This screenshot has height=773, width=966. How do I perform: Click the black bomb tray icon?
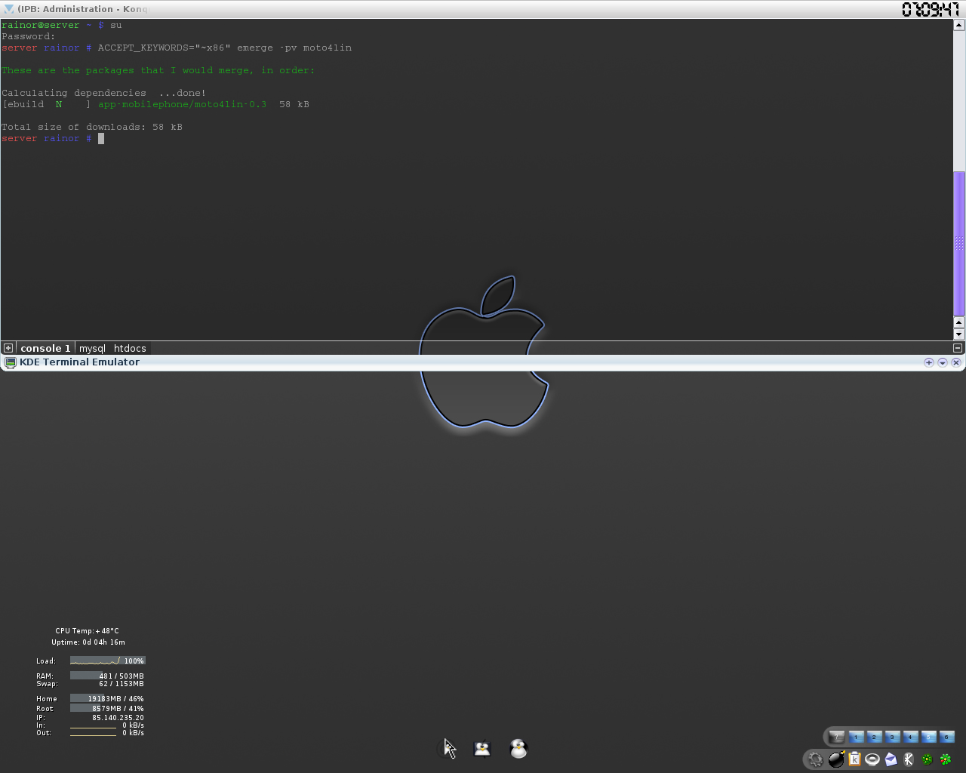836,759
